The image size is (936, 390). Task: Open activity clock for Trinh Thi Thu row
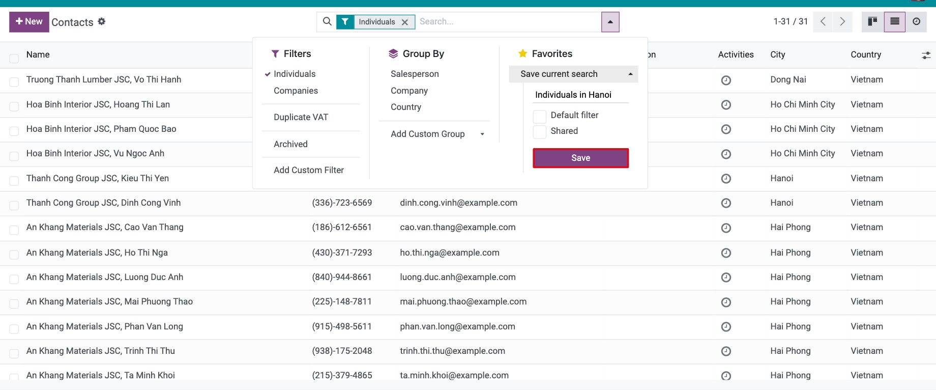[726, 351]
